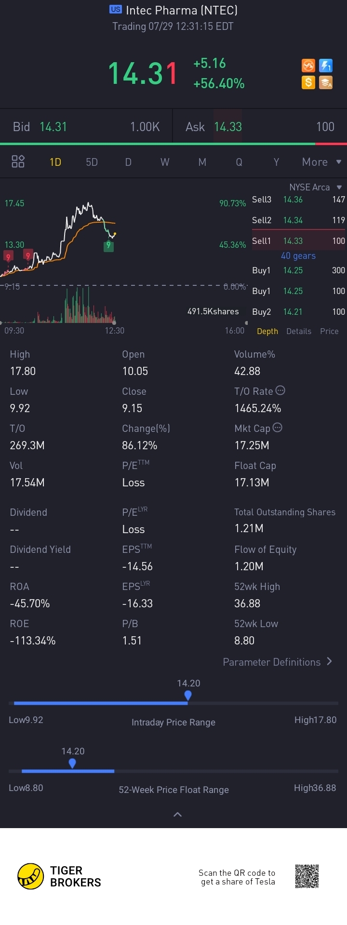Tap the Intec Pharma (NTEC) title

coord(182,10)
